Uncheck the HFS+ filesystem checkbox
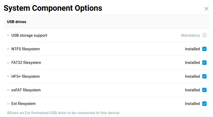This screenshot has width=213, height=117. (204, 76)
